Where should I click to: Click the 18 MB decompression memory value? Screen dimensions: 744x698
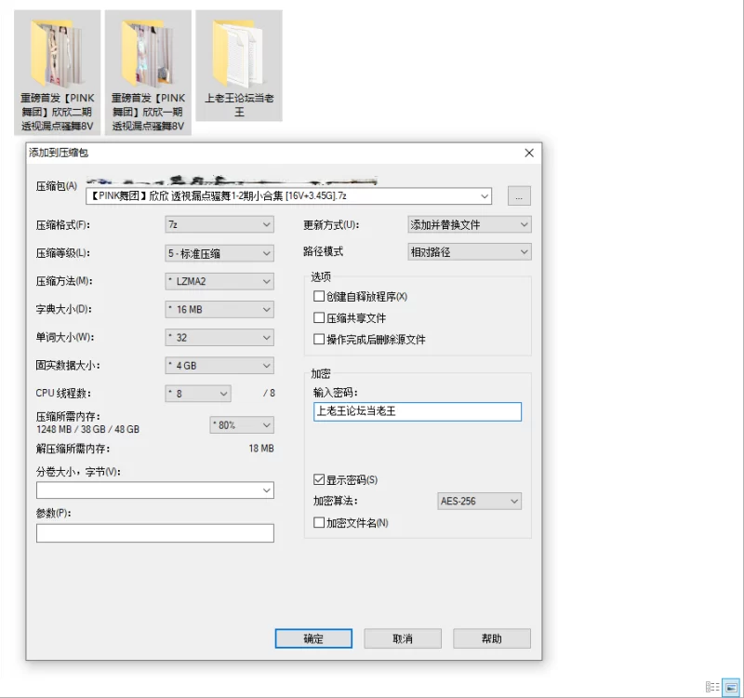[x=261, y=449]
